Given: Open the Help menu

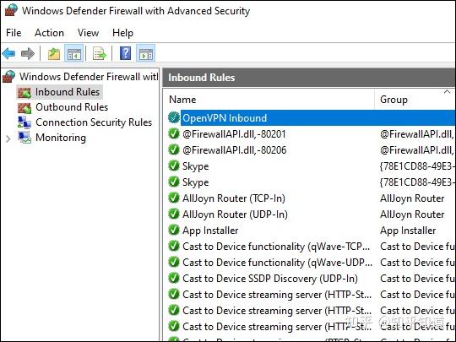Looking at the screenshot, I should [x=122, y=33].
